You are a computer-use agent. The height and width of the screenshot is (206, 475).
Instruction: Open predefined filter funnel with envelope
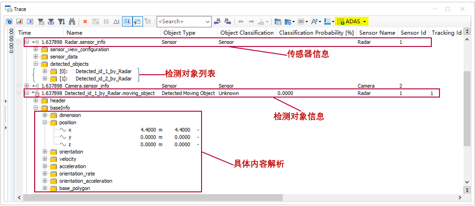(x=40, y=21)
